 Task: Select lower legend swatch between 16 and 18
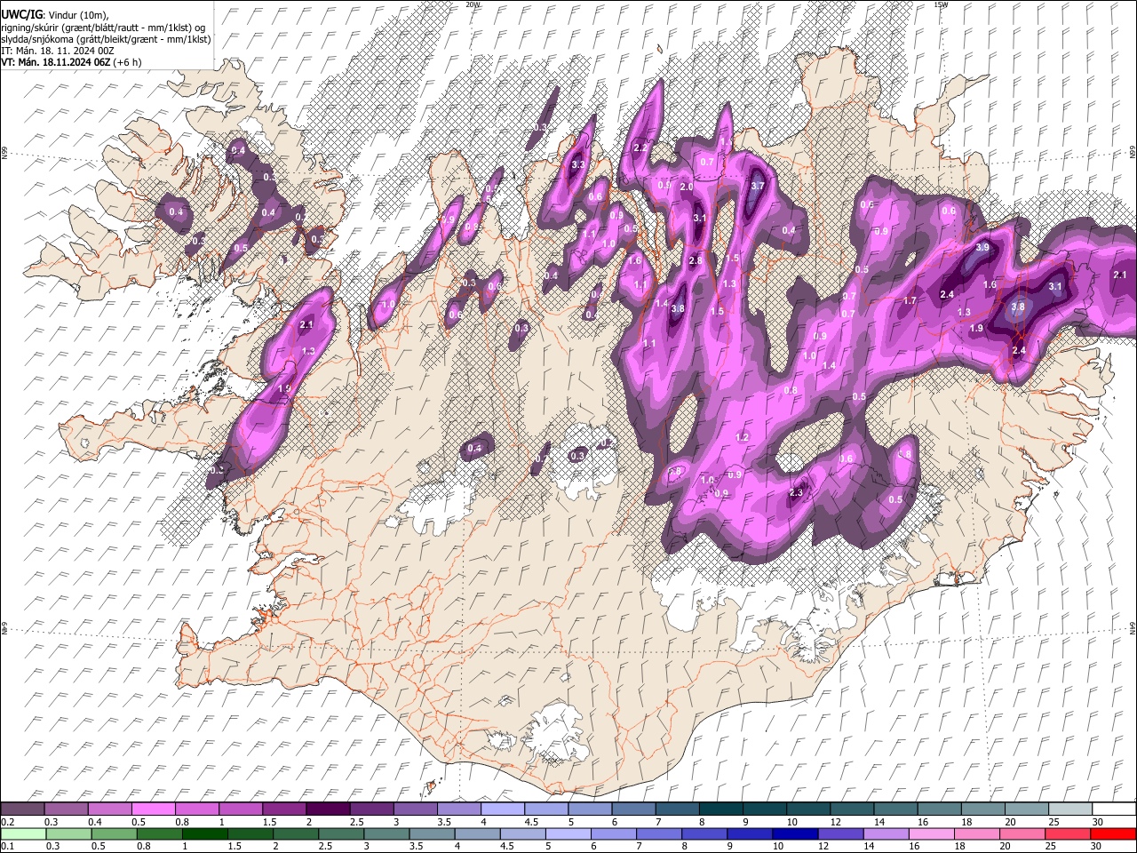tap(932, 833)
